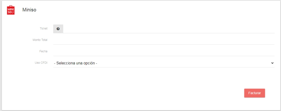
Task: Expand the "Selecciona una opción" combo box
Action: pyautogui.click(x=164, y=63)
